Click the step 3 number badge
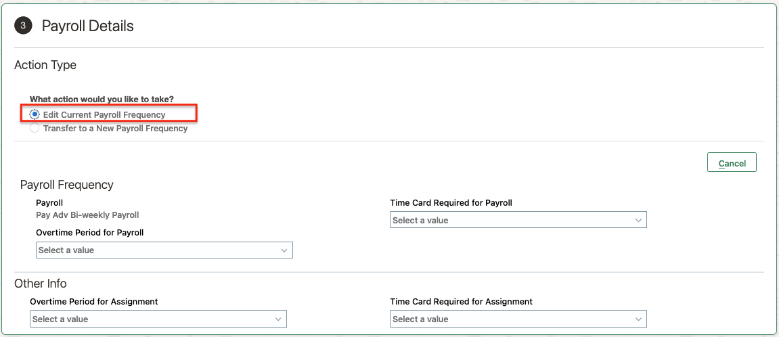 pos(23,26)
